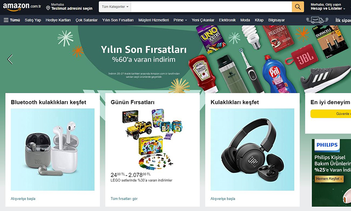
Task: Open the Elektronik navigation item
Action: tap(227, 20)
